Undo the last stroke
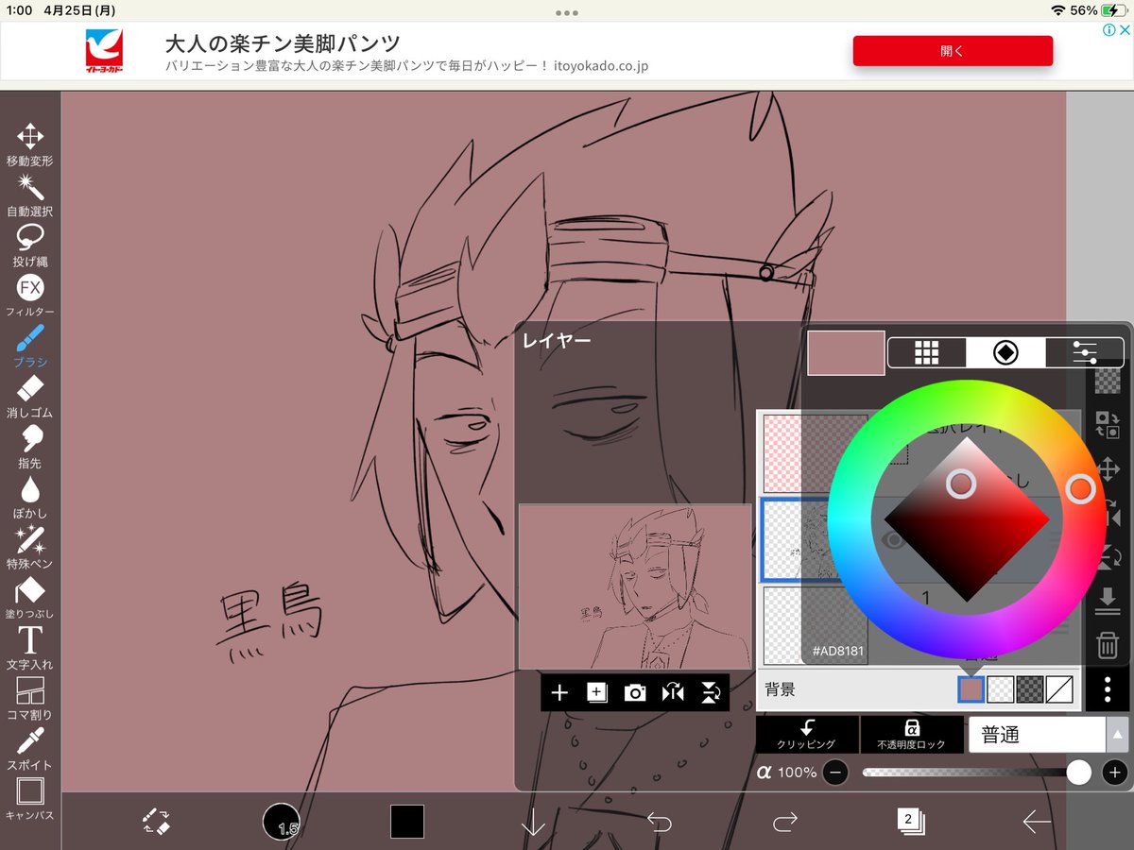 (x=659, y=822)
